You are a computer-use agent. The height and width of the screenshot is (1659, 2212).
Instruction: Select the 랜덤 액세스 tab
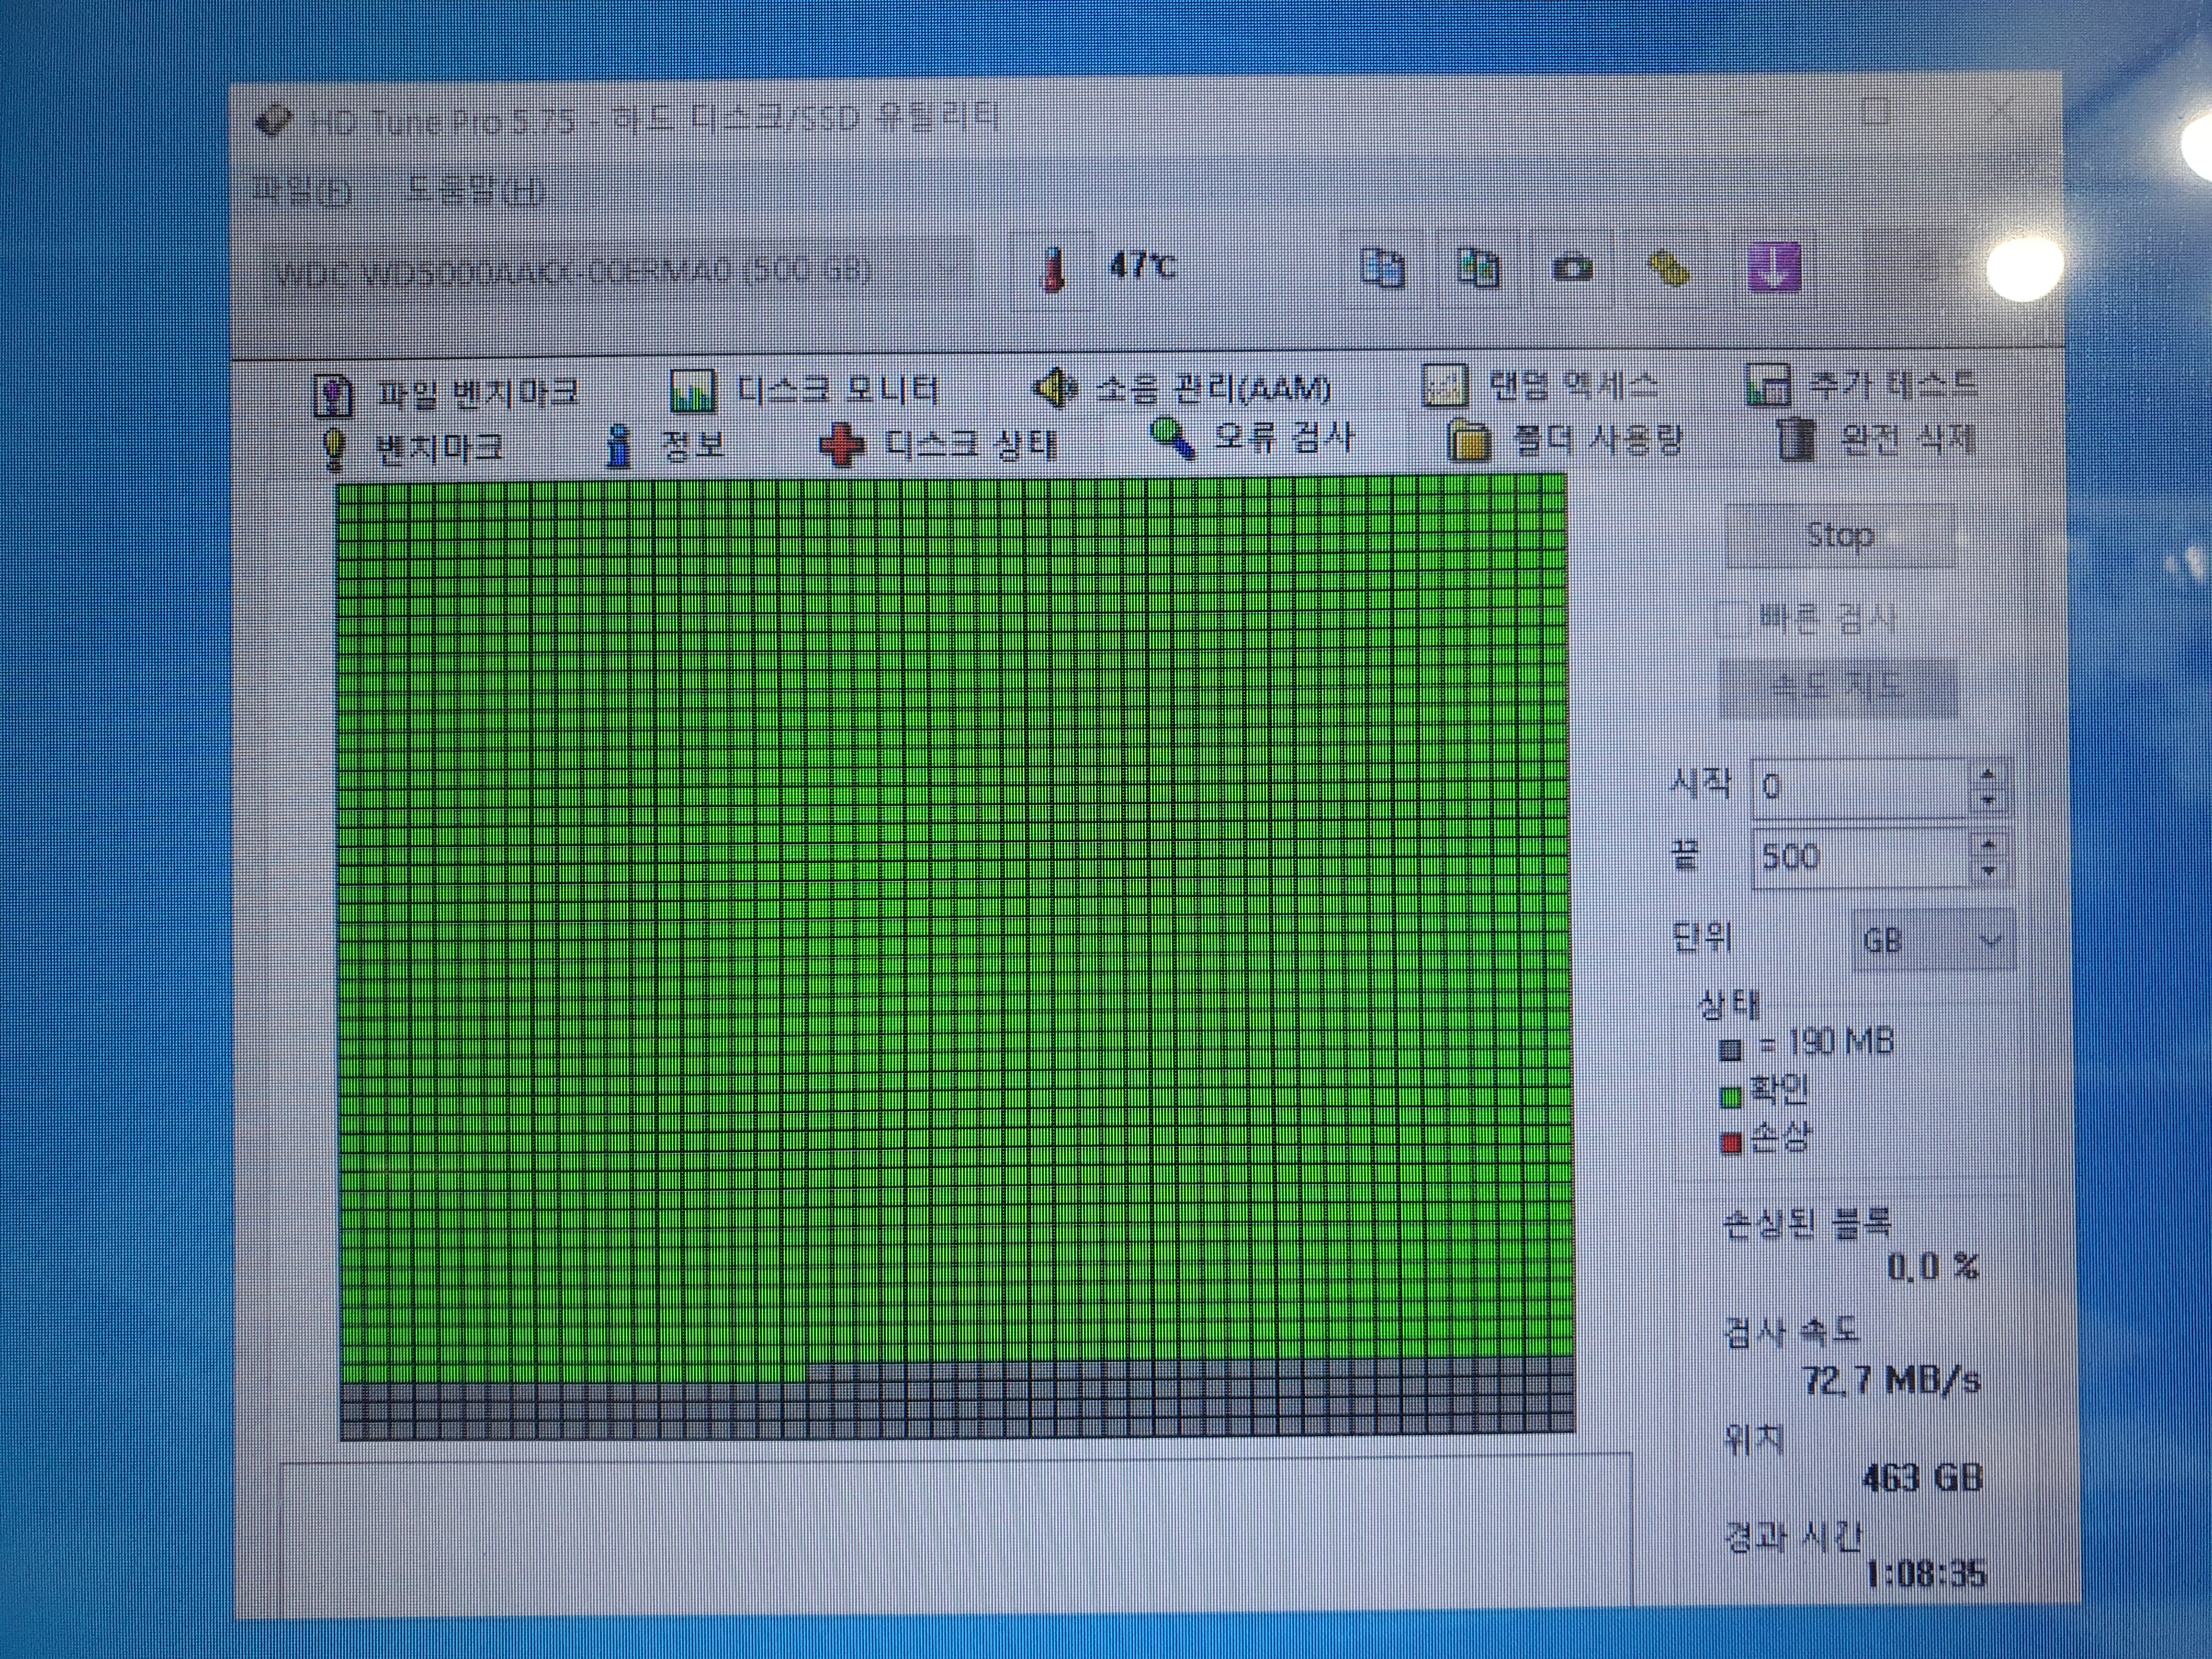(x=1541, y=384)
